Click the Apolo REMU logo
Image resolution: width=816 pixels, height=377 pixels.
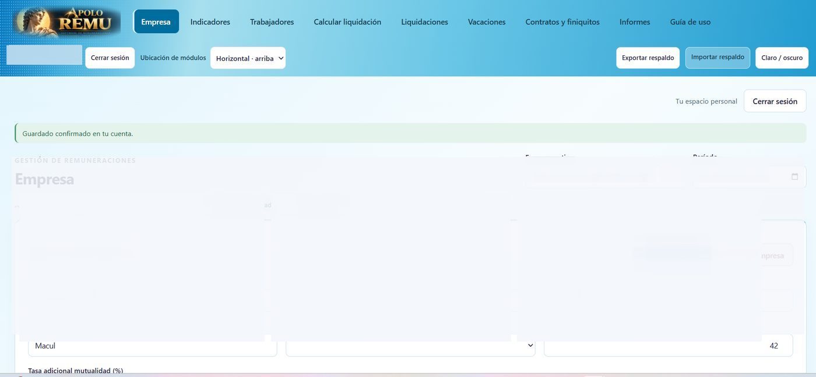click(x=66, y=22)
